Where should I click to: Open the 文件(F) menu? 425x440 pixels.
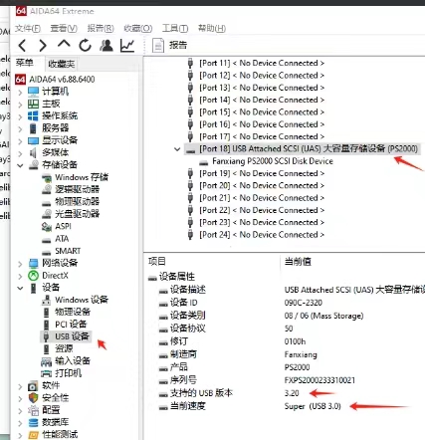pos(28,29)
